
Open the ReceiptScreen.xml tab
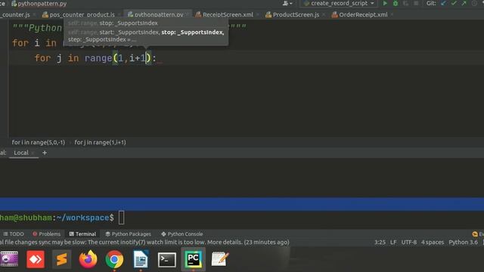point(225,14)
